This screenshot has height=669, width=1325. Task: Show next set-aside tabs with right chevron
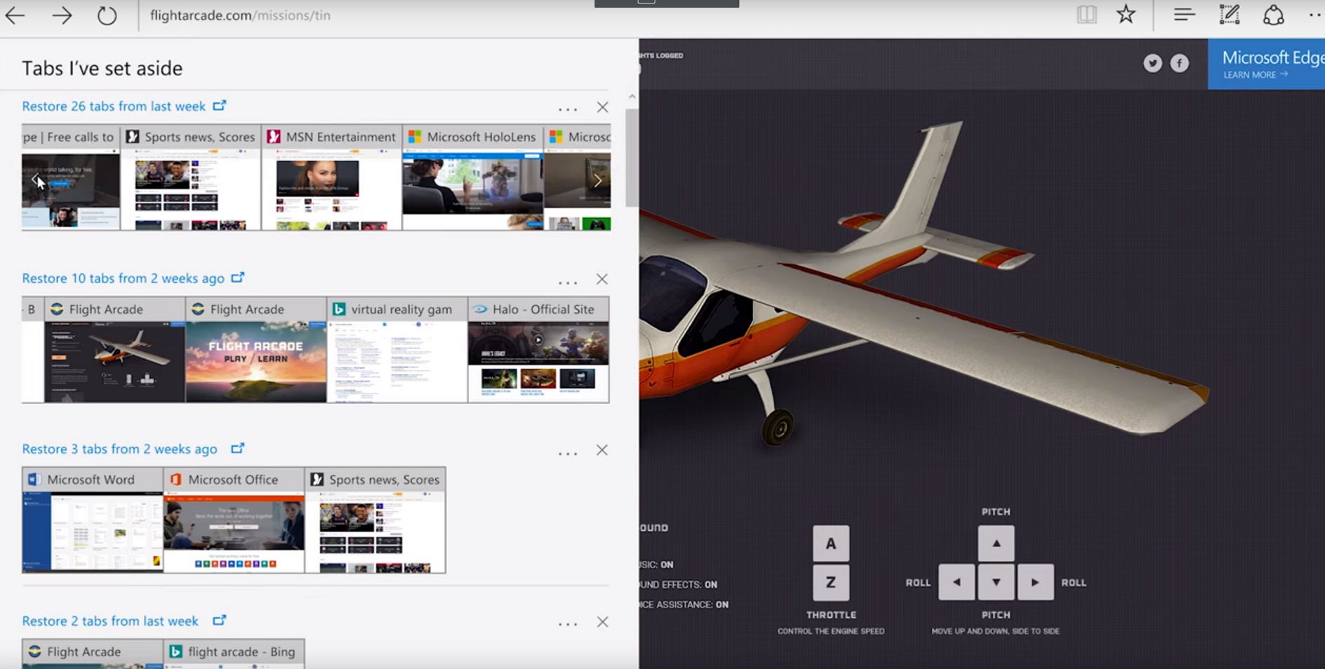point(598,181)
